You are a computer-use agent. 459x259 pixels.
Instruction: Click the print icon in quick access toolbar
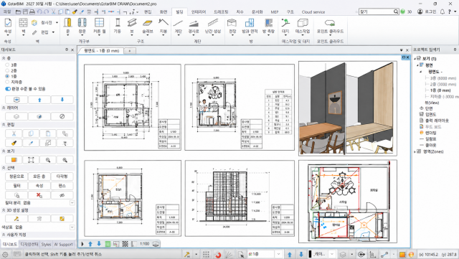click(32, 11)
